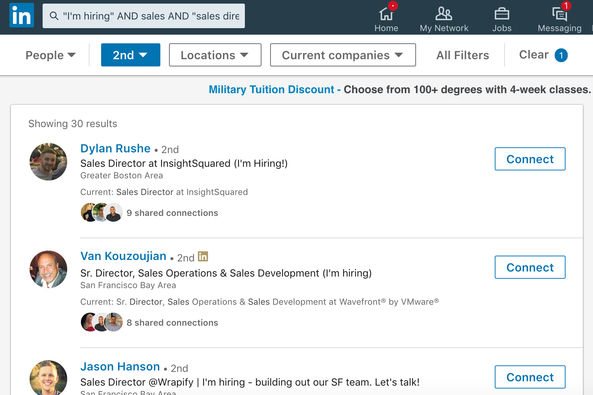Click Dylan Rushe's profile photo

(x=48, y=162)
